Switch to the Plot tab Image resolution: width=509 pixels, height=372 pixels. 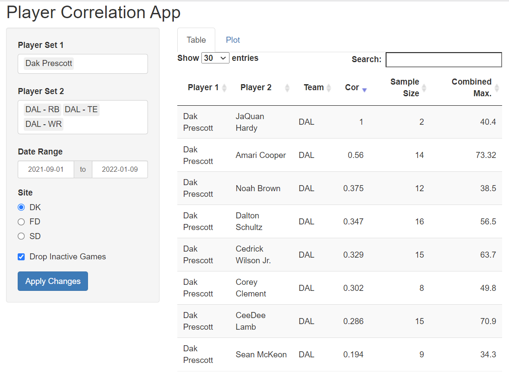pos(233,40)
